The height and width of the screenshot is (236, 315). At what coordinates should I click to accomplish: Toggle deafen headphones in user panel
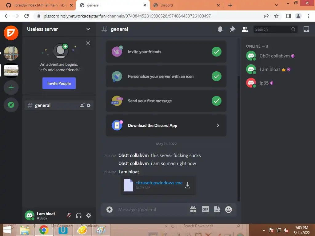[x=79, y=215]
